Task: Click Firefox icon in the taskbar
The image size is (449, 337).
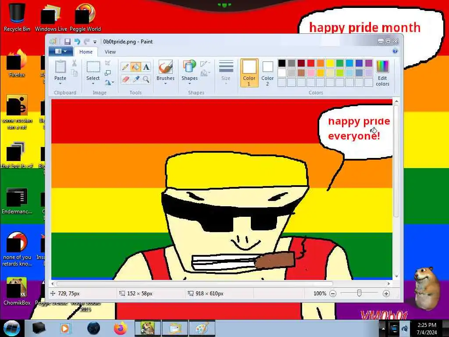Action: coord(121,328)
